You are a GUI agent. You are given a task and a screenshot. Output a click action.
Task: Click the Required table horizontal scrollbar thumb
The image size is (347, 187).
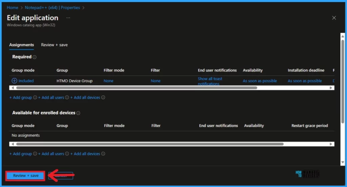tap(137, 88)
